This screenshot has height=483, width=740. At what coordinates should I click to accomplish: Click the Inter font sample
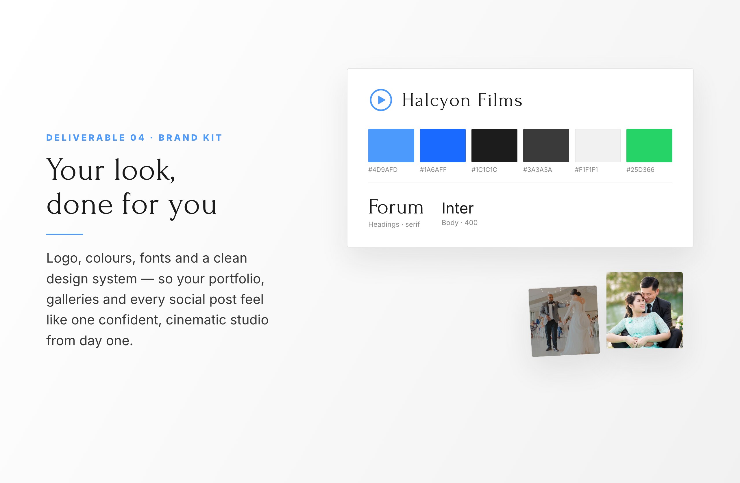point(458,208)
